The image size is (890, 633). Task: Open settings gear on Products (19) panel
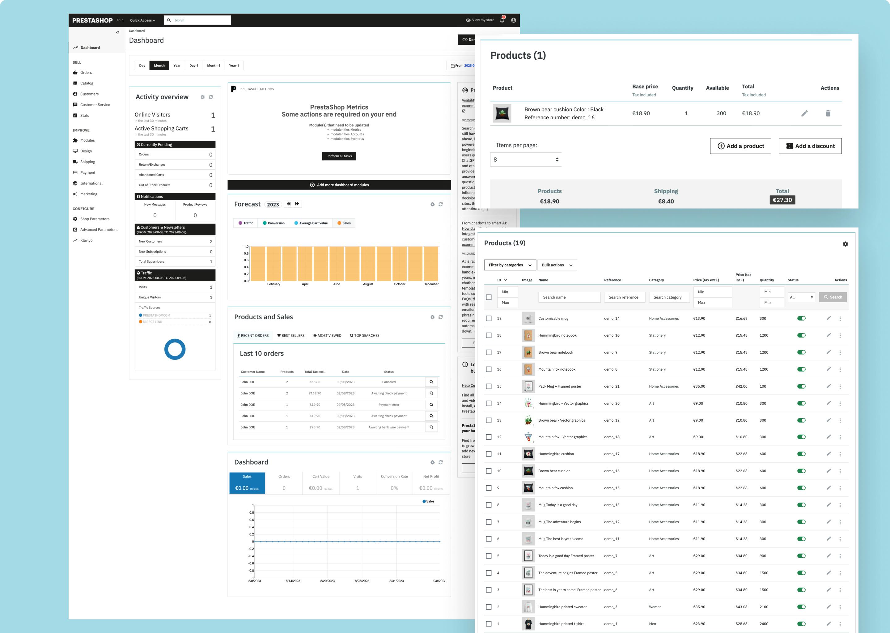pos(845,244)
